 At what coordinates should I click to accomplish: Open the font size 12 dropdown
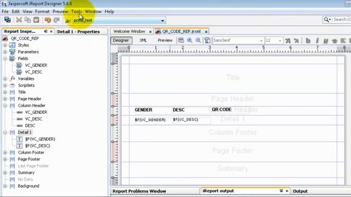click(280, 40)
